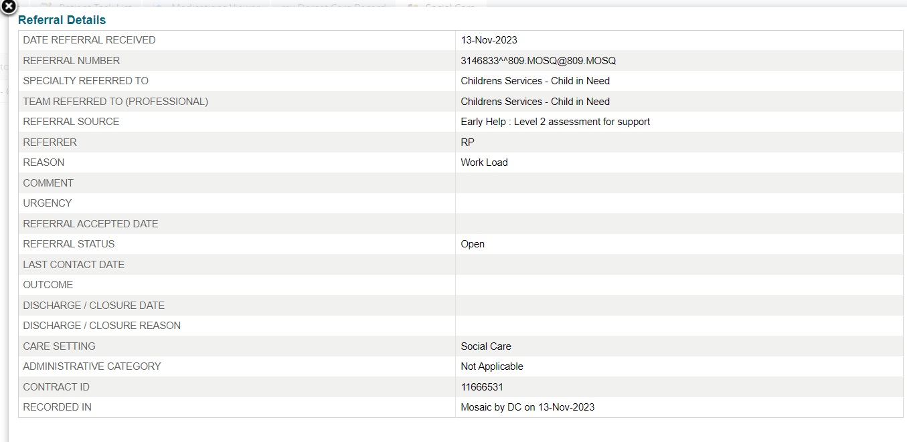This screenshot has width=907, height=442.
Task: Click the Team Referred To value
Action: 535,102
